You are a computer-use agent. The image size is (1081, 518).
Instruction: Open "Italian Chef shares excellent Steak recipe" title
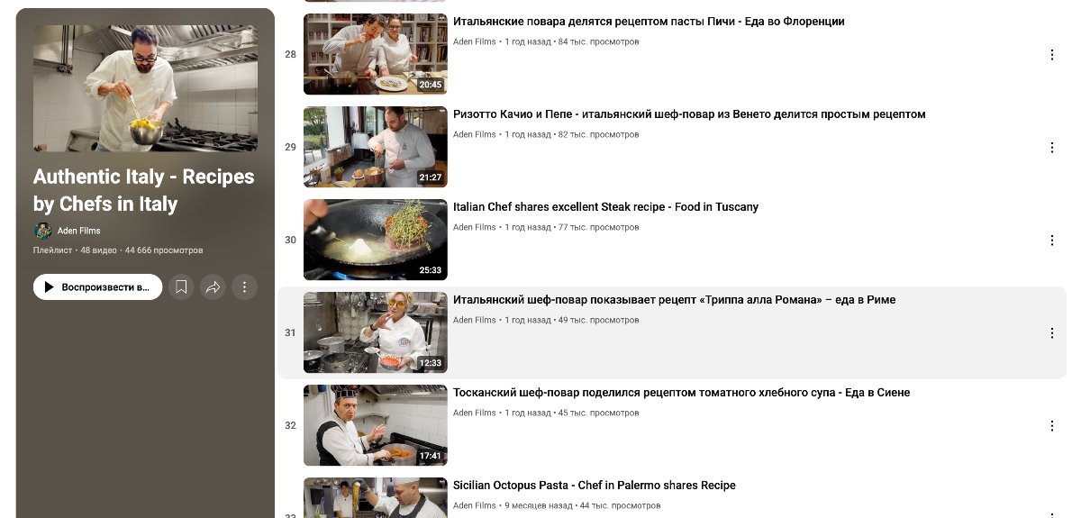click(605, 207)
